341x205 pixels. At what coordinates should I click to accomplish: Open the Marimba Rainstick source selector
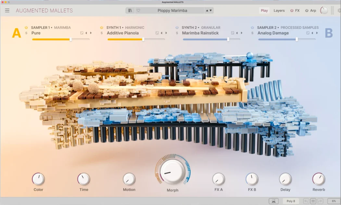[200, 33]
